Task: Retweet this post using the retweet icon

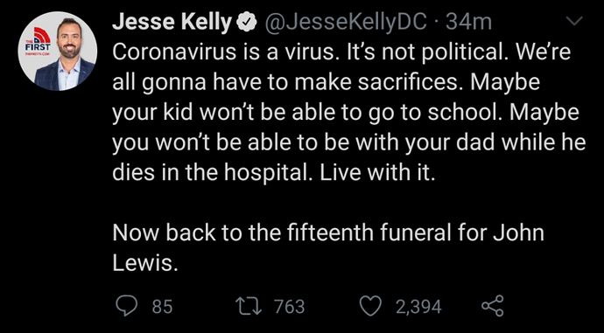Action: point(250,306)
